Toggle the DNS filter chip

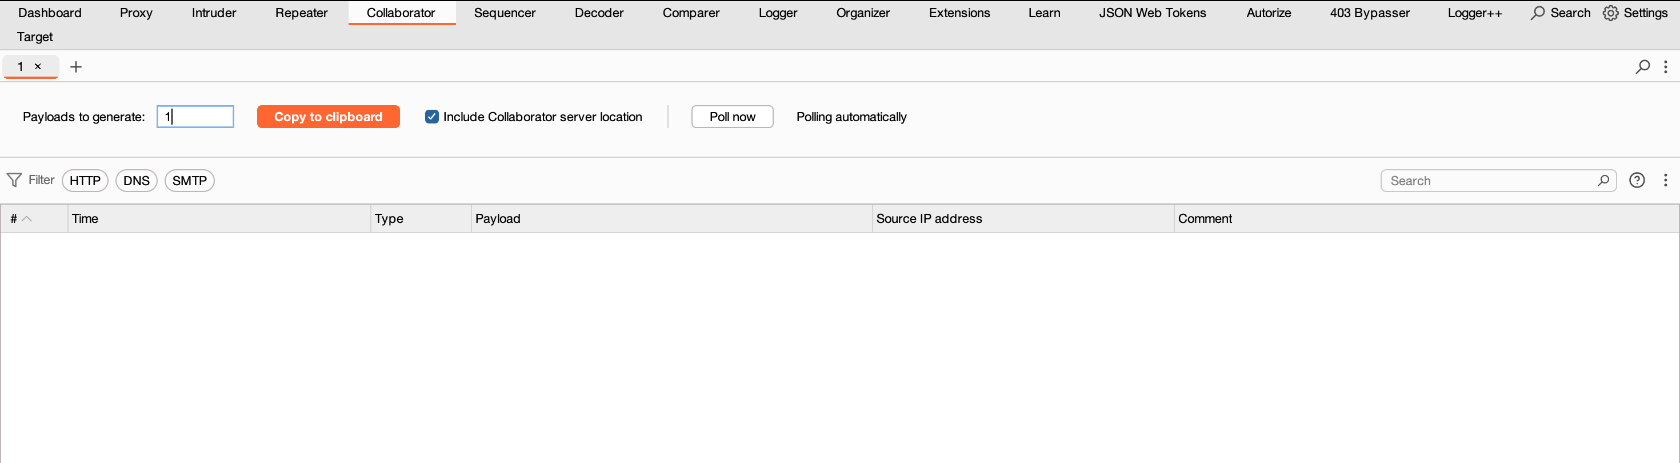click(x=137, y=181)
